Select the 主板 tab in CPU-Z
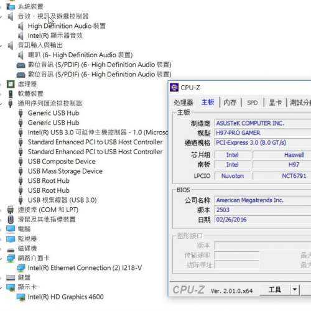311x311 pixels. [x=208, y=102]
